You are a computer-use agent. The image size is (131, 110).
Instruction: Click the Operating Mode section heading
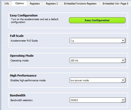click(x=22, y=56)
